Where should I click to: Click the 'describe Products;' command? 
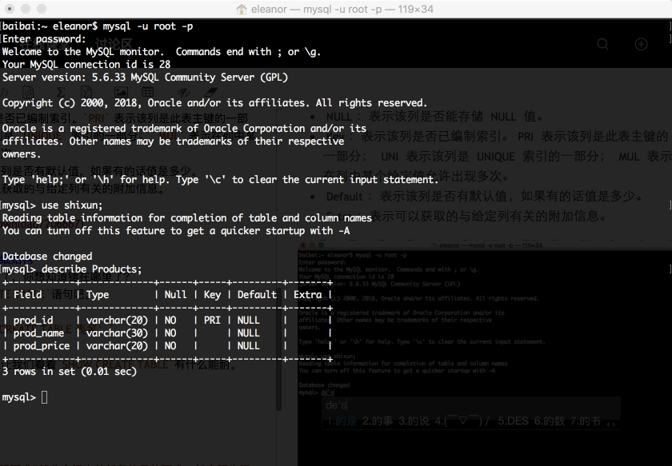pyautogui.click(x=92, y=269)
